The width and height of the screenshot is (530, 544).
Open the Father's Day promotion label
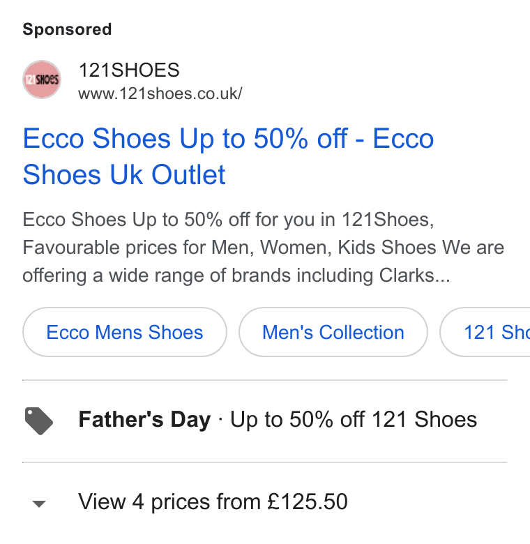click(144, 419)
